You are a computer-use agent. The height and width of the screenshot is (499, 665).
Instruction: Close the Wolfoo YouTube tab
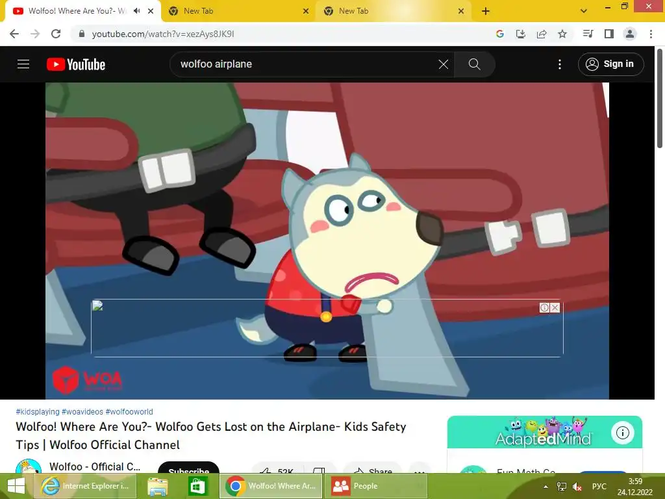(151, 11)
